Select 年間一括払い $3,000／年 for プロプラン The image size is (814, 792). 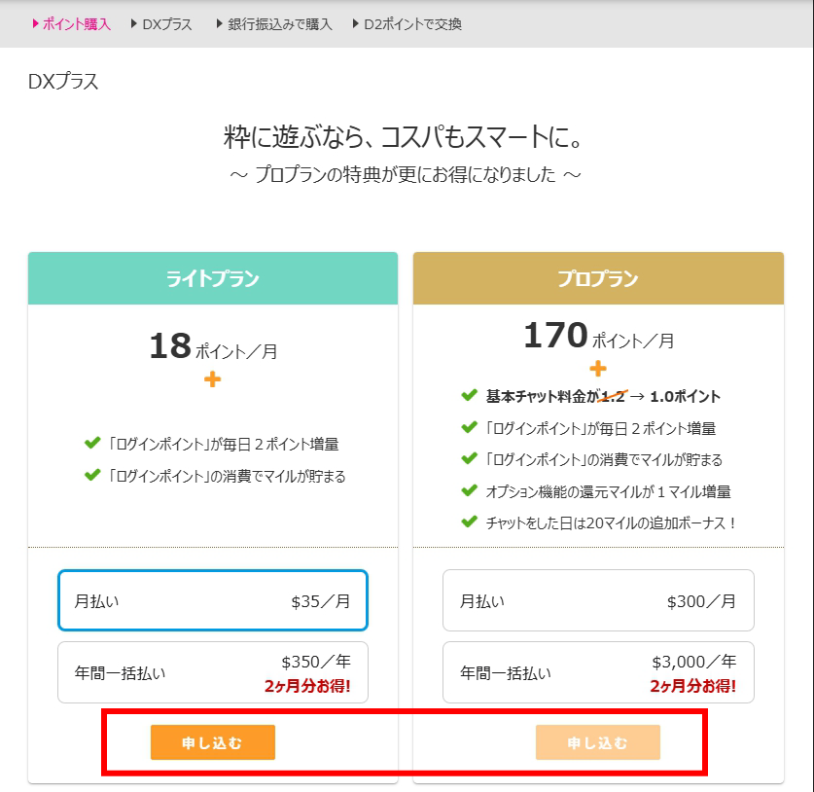598,671
